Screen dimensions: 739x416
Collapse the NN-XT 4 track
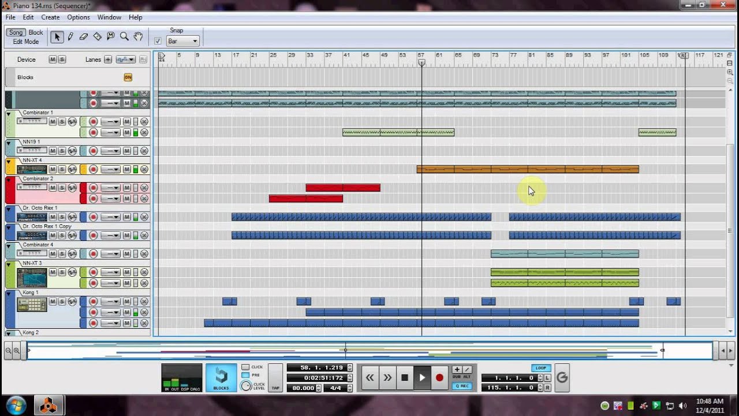click(x=9, y=163)
